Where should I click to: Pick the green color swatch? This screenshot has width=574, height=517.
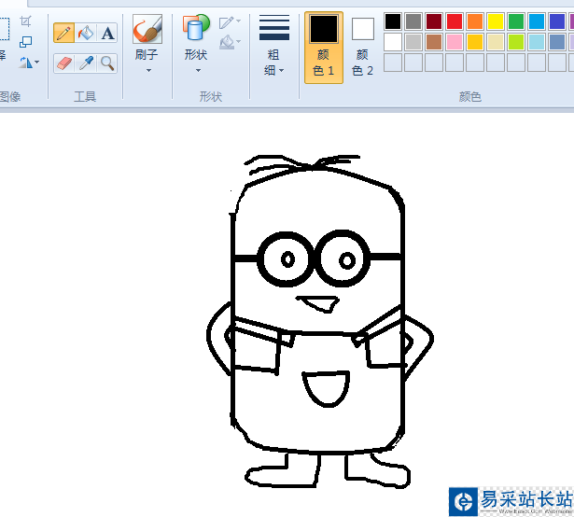click(x=516, y=21)
